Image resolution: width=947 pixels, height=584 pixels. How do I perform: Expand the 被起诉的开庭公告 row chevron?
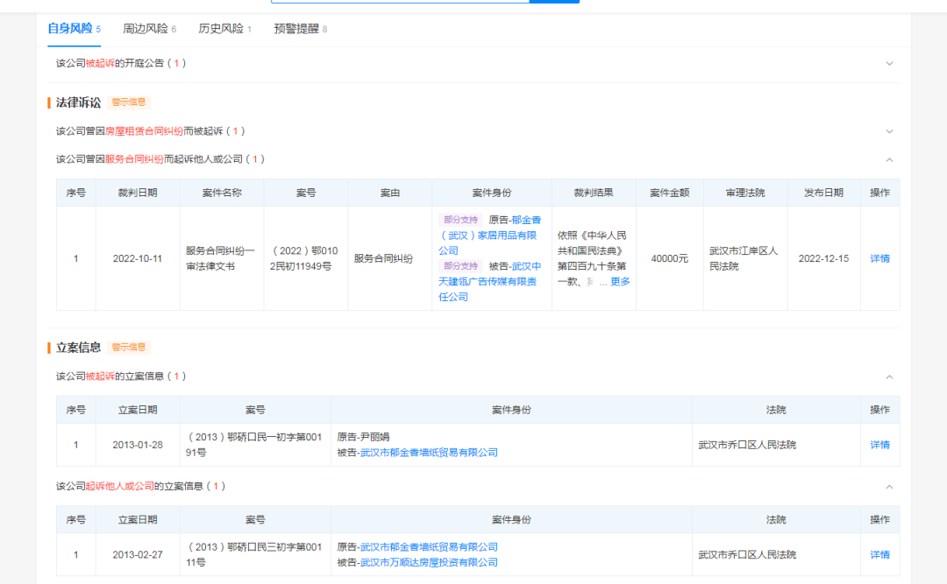point(889,64)
